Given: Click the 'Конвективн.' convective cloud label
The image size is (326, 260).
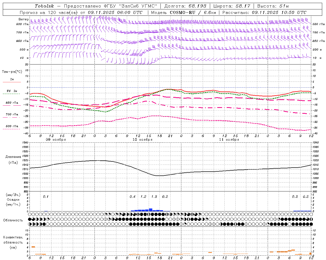Looking at the screenshot, I should [x=13, y=237].
